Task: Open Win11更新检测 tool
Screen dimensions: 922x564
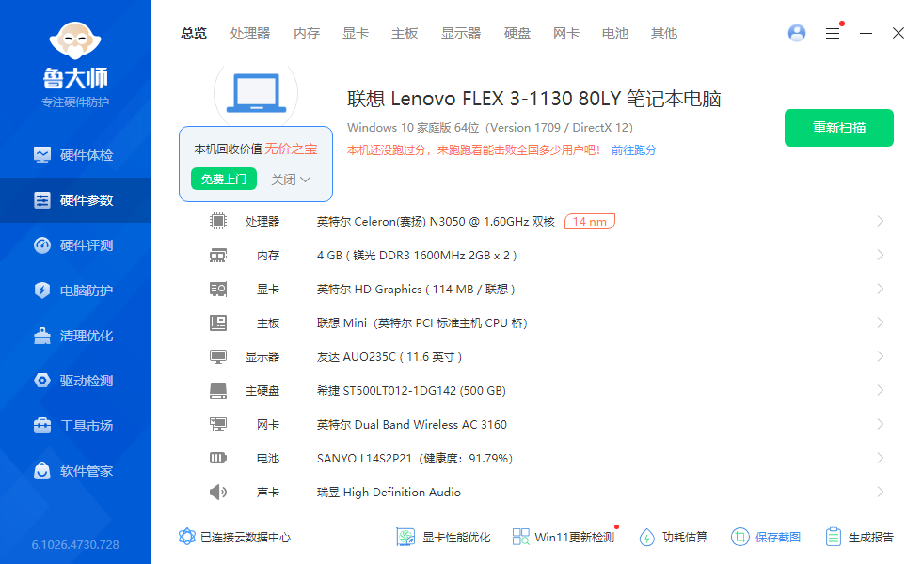Action: 564,537
